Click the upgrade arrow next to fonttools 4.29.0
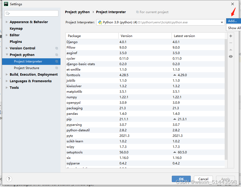The image size is (241, 187). [175, 75]
